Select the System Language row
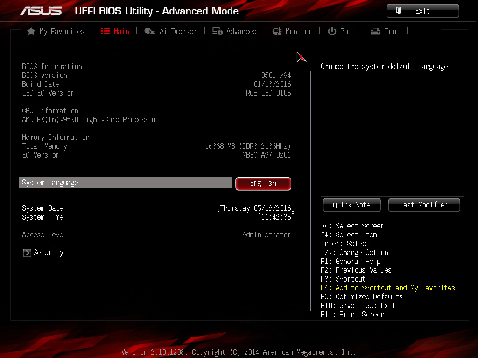 pos(125,183)
